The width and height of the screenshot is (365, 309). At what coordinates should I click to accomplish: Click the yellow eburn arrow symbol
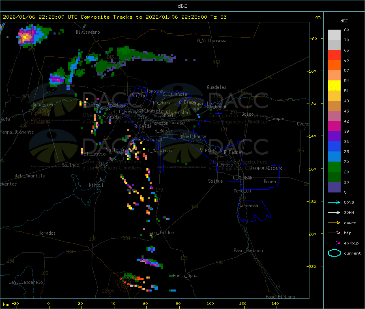[x=334, y=223]
